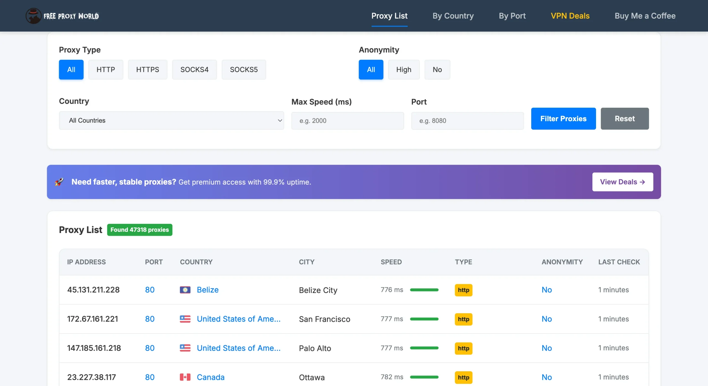708x386 pixels.
Task: Click the Max Speed input field
Action: [348, 121]
